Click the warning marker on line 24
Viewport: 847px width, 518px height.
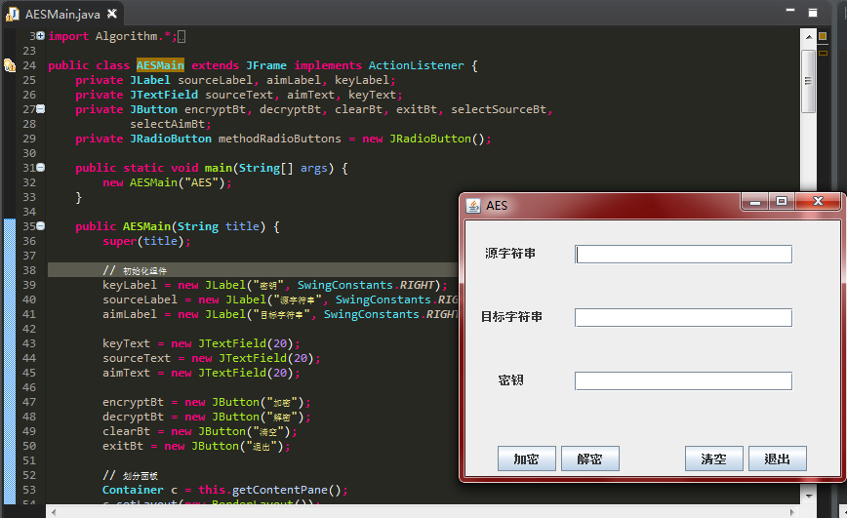tap(10, 65)
